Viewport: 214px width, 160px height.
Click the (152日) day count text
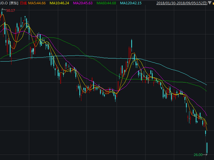[201, 3]
